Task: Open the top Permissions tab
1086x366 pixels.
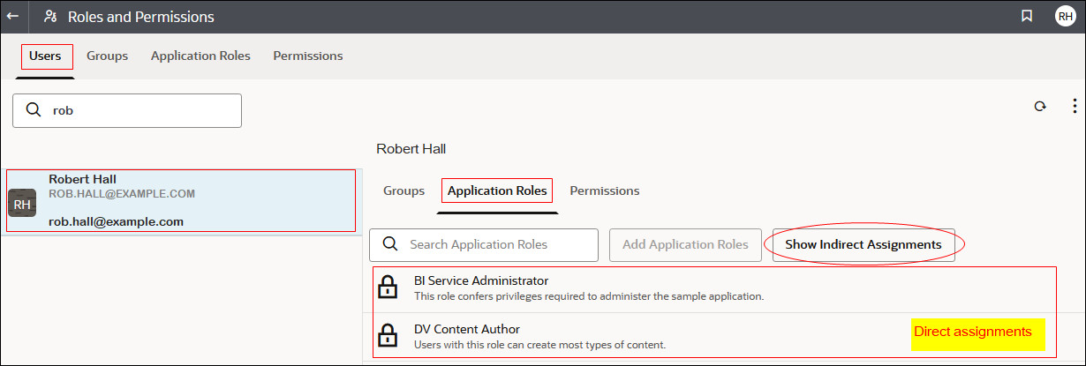Action: click(x=307, y=56)
